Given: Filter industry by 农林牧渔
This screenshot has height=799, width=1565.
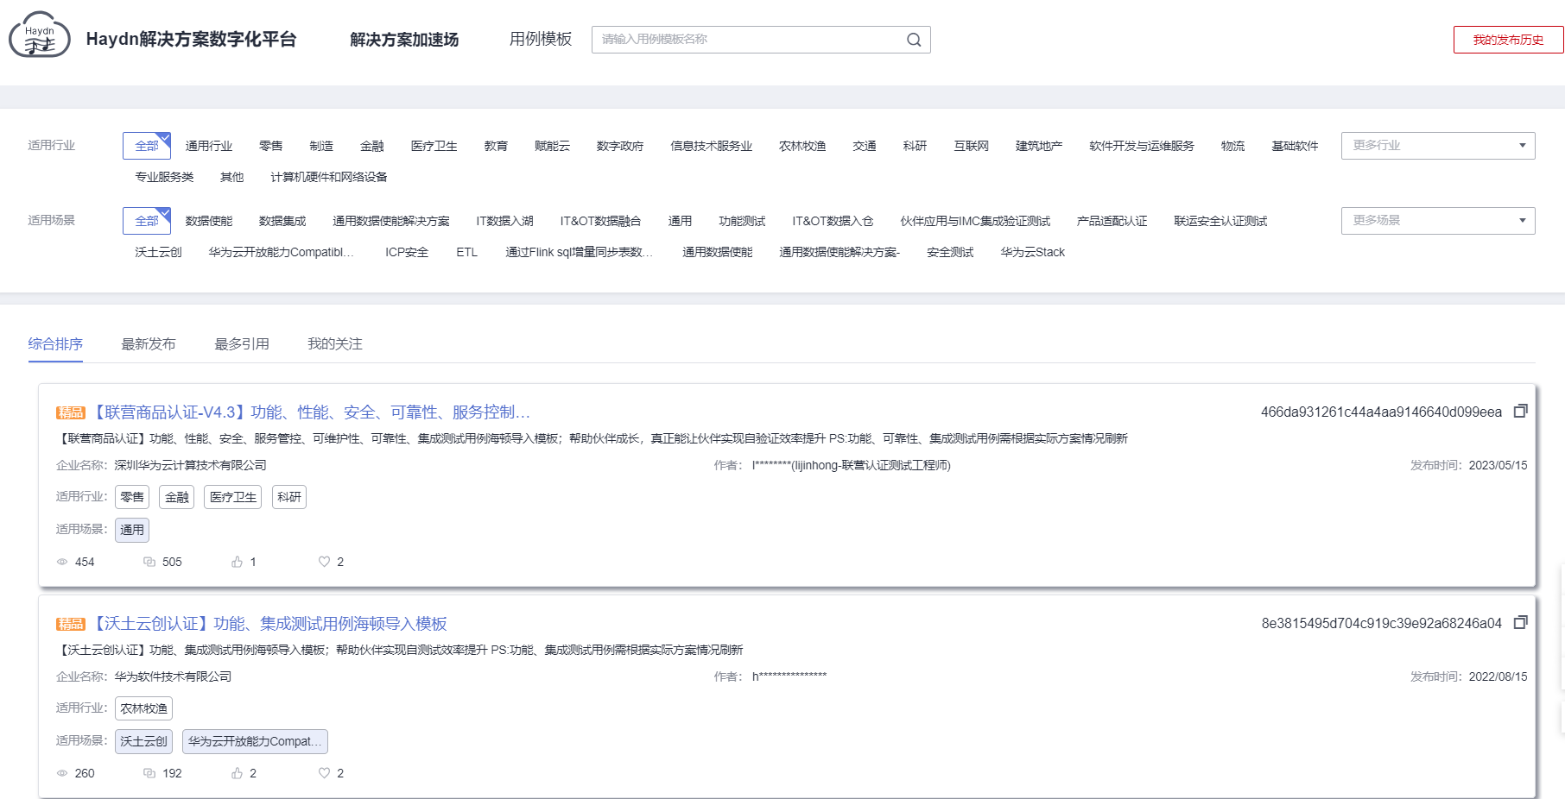Looking at the screenshot, I should (x=802, y=146).
